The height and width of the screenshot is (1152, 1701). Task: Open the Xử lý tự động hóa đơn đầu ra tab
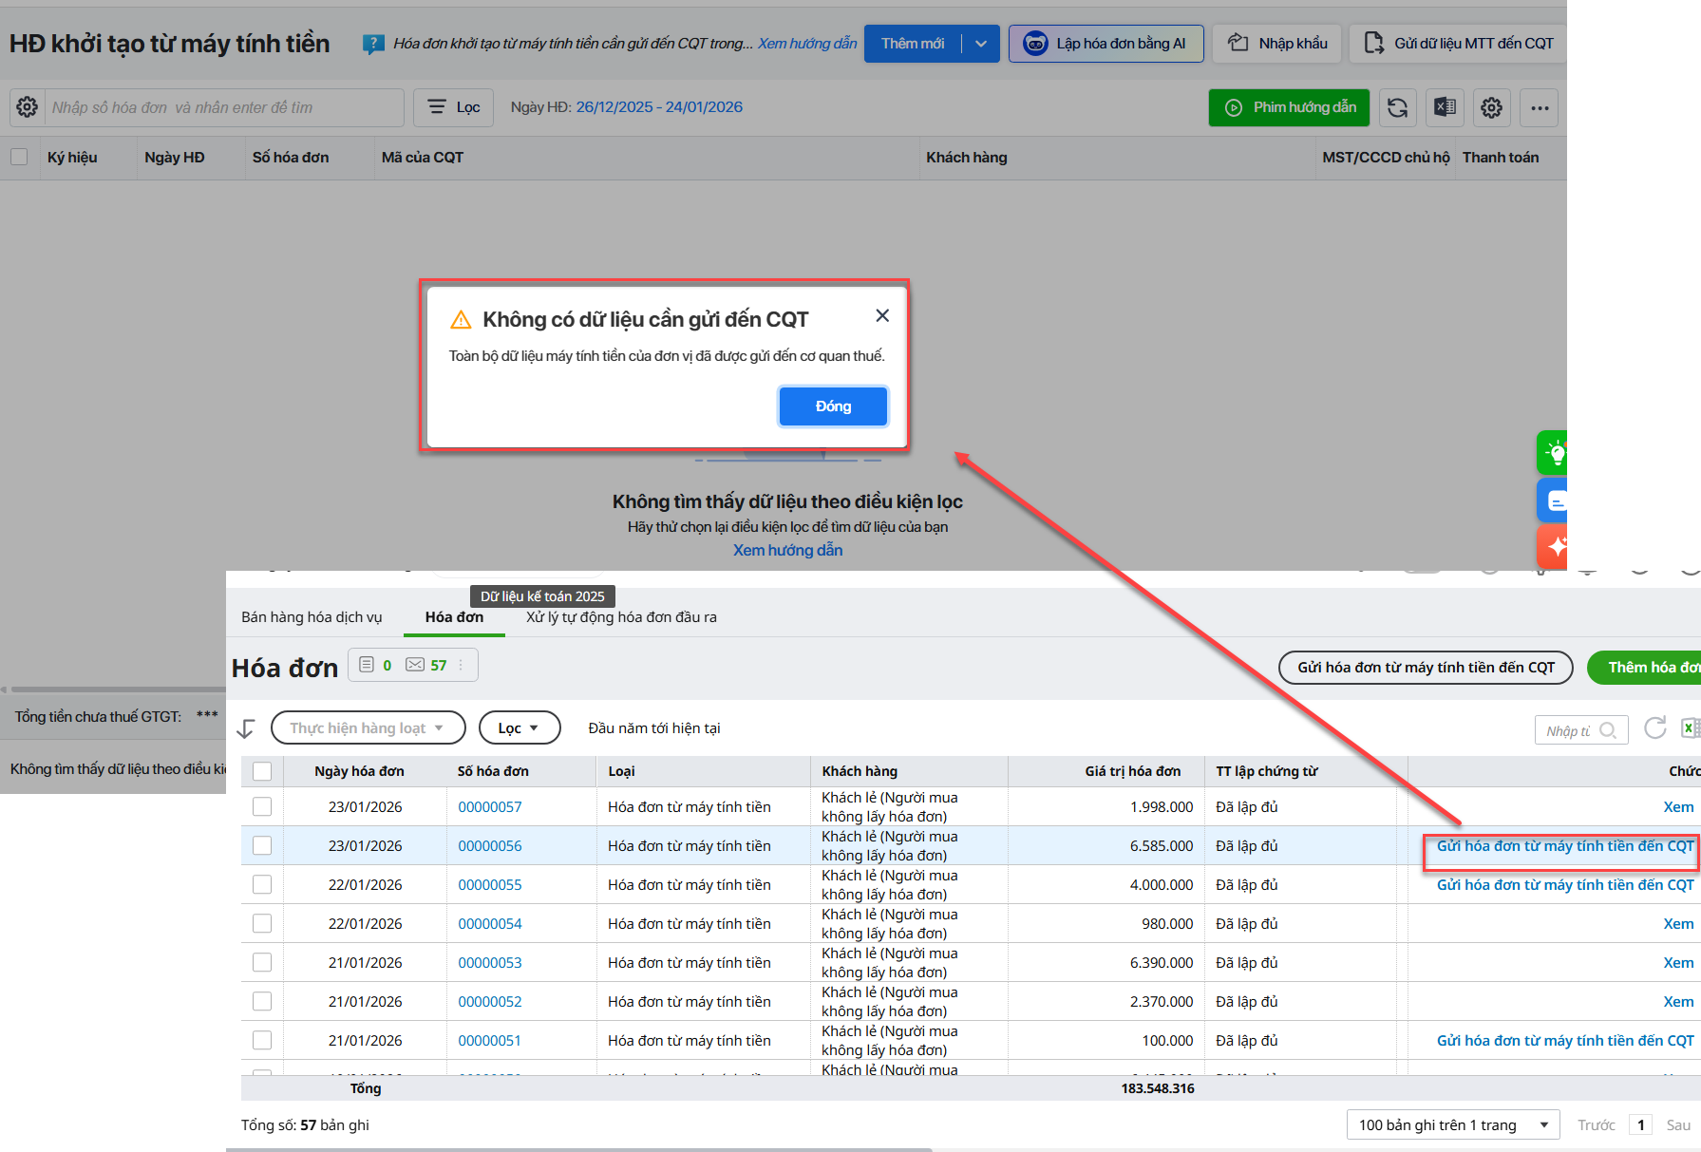pos(621,617)
